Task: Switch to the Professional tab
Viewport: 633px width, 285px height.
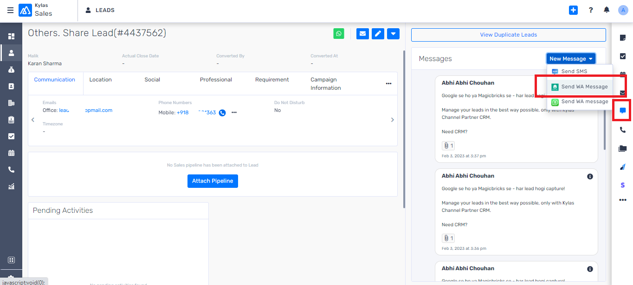Action: pos(215,80)
